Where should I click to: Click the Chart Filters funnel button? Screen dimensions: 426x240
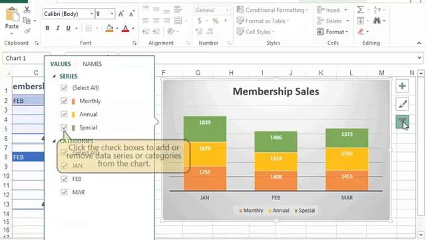[x=402, y=121]
